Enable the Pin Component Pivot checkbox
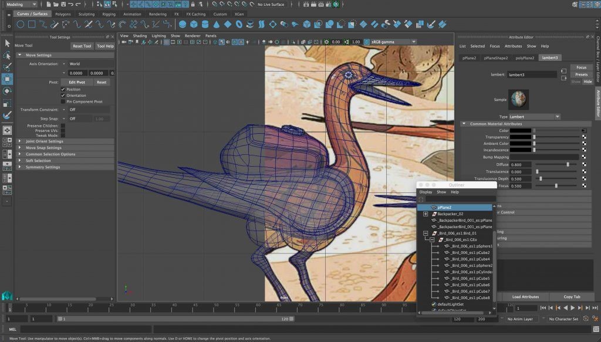 click(62, 101)
